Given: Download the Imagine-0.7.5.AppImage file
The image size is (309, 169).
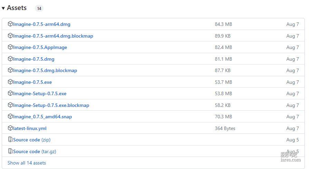Looking at the screenshot, I should pos(40,47).
